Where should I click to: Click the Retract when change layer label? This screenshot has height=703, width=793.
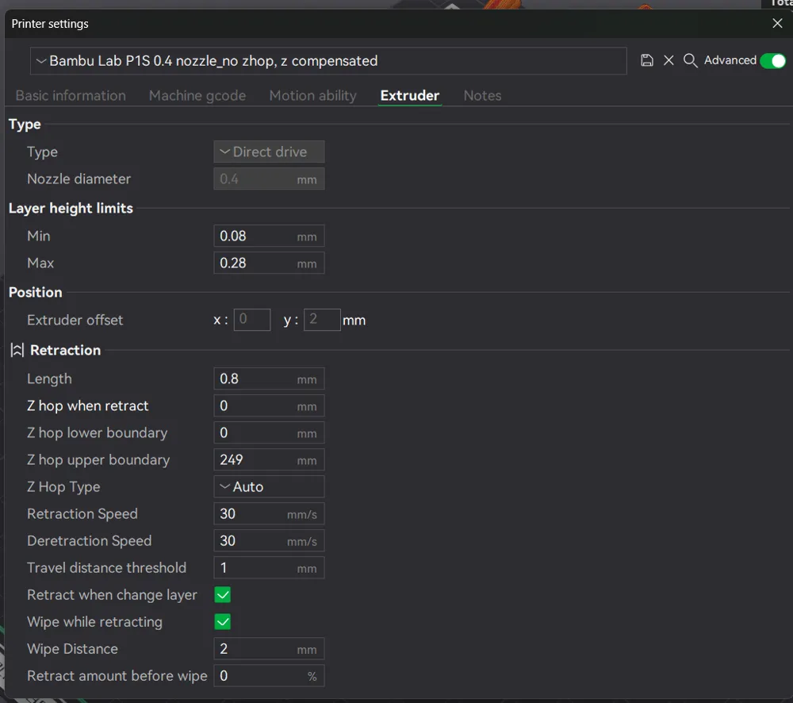[x=112, y=595]
